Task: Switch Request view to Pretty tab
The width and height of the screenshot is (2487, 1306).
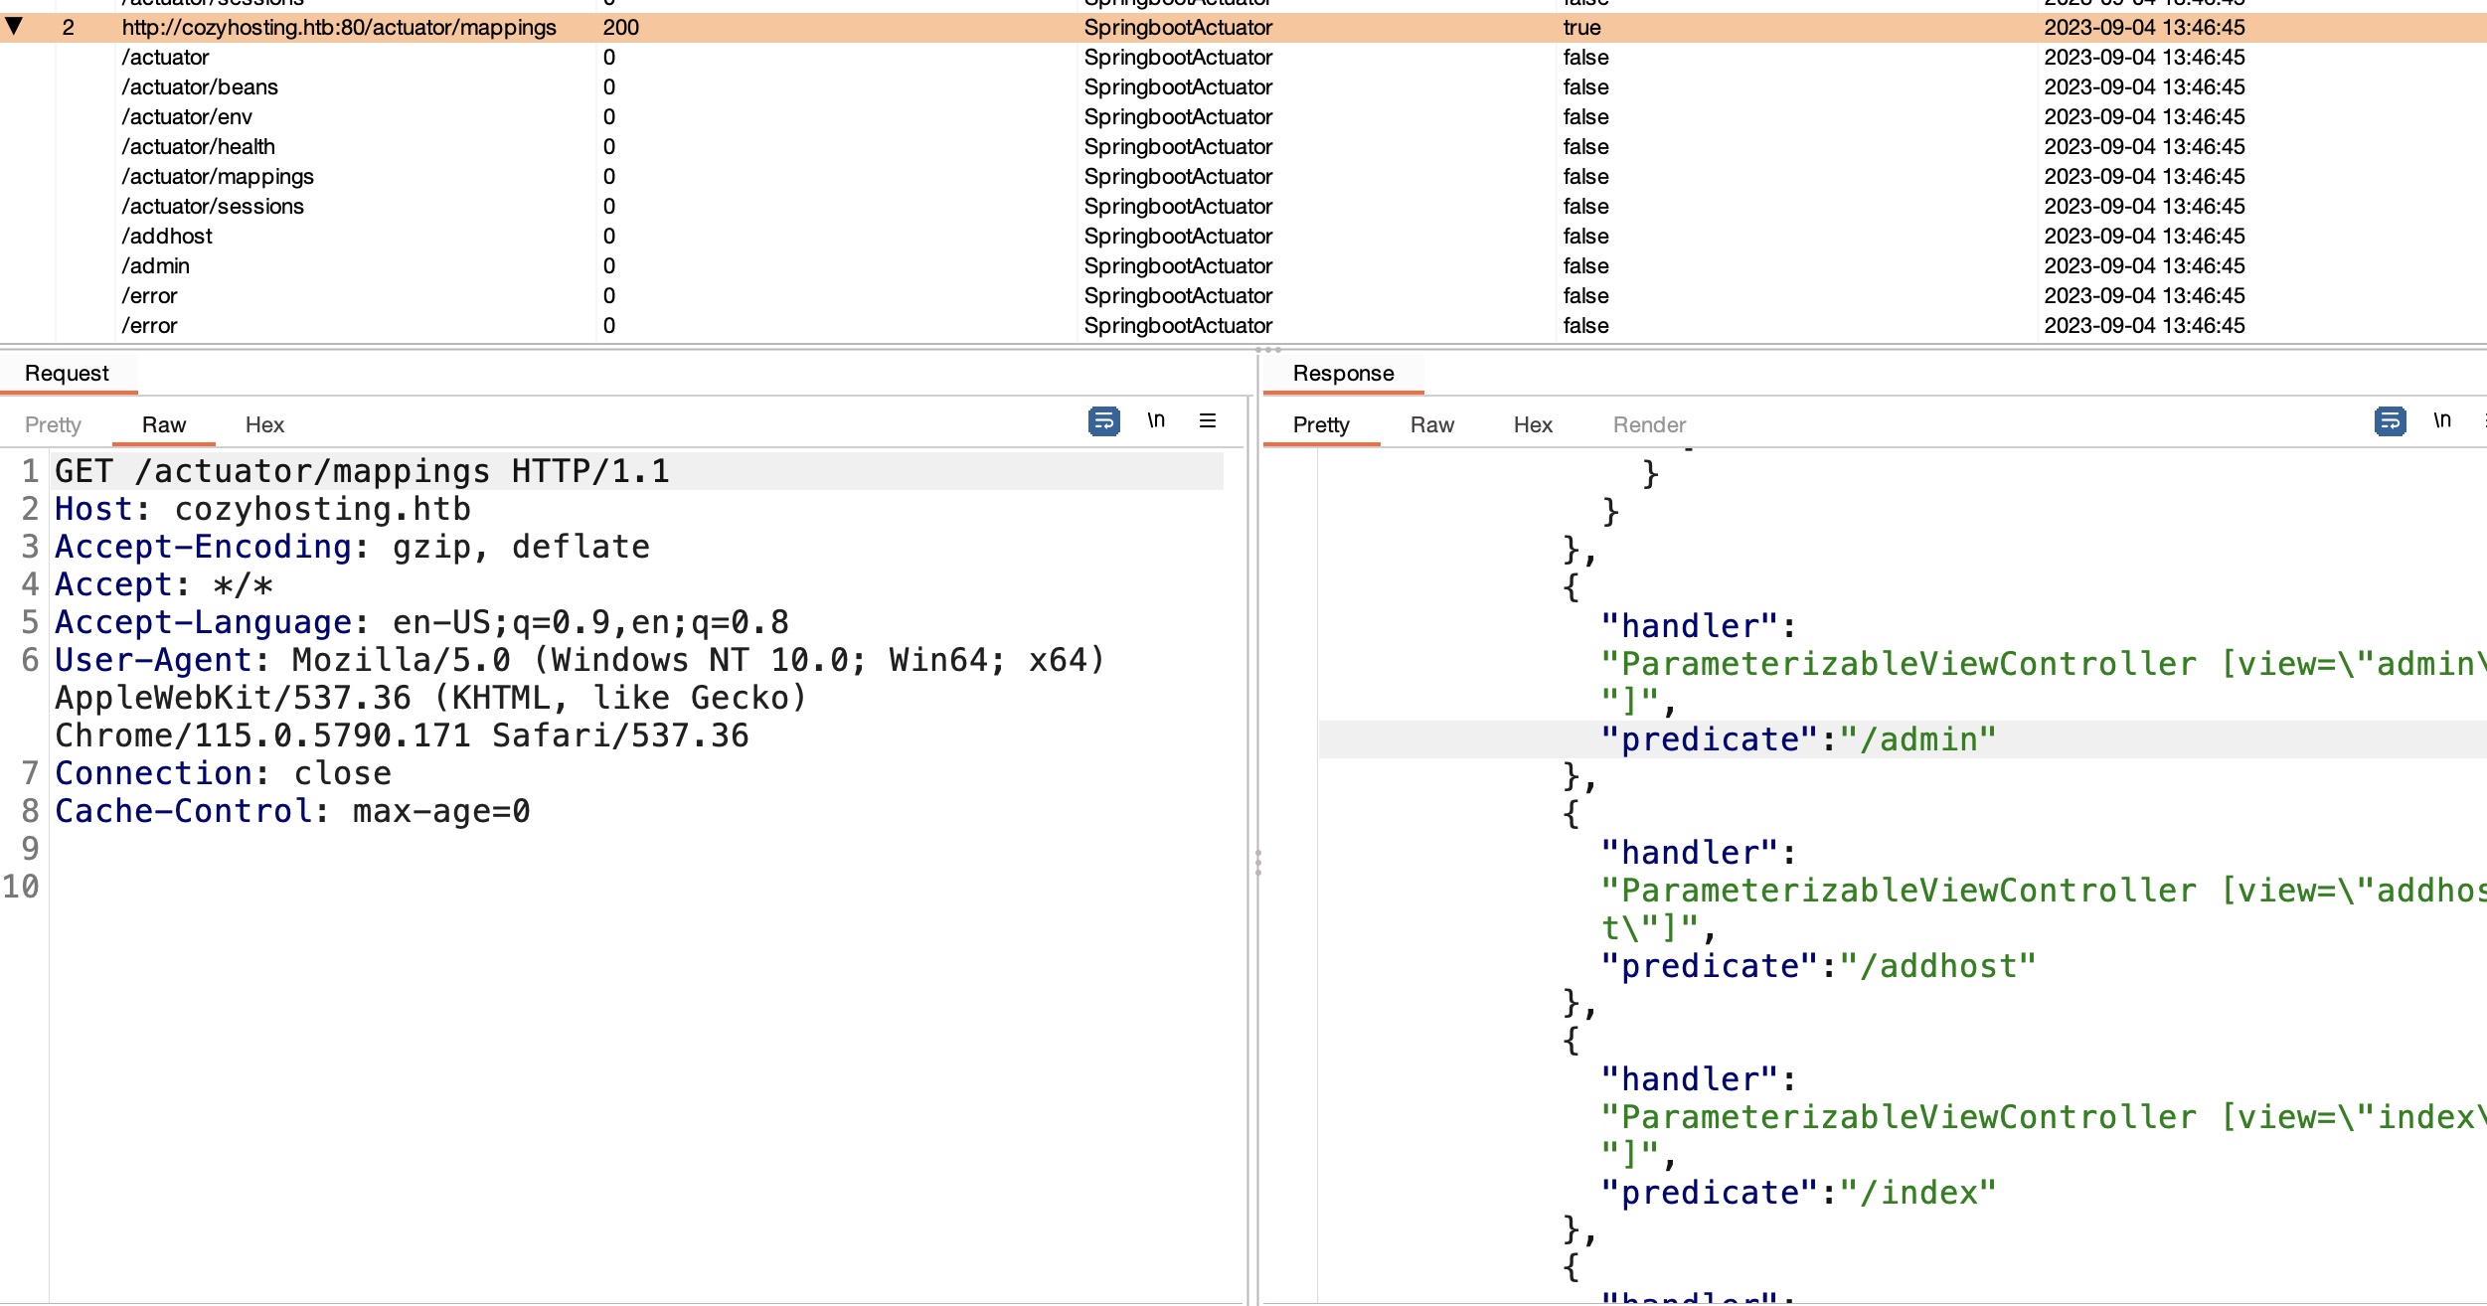Action: tap(53, 425)
